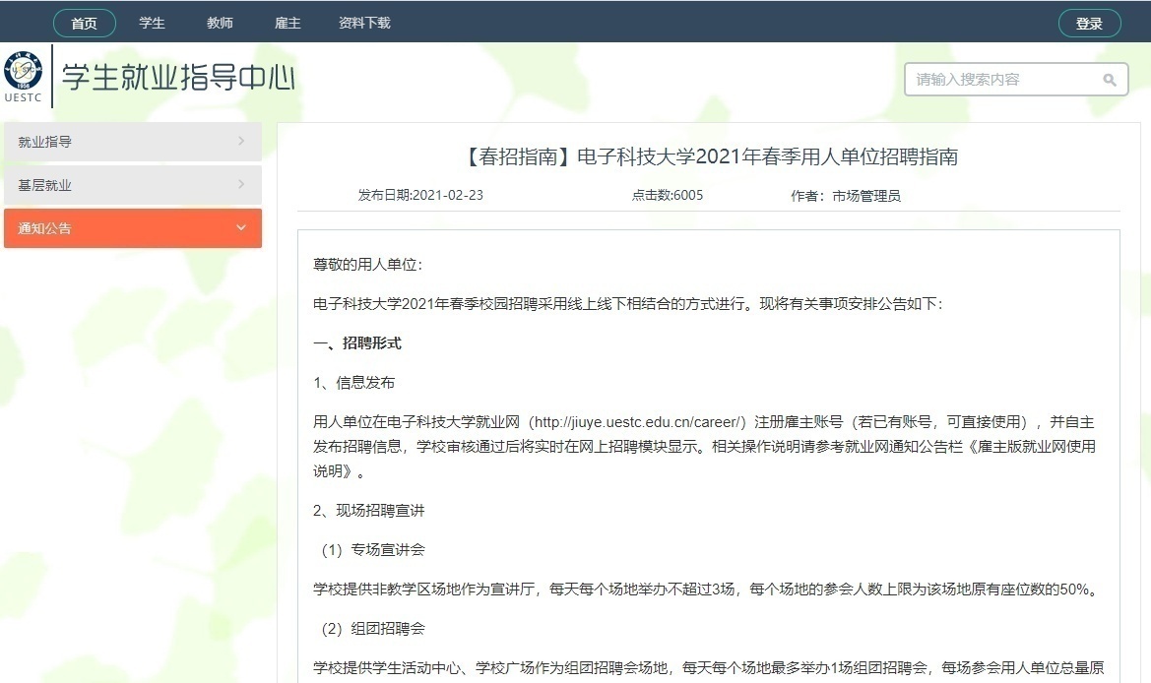The image size is (1151, 683).
Task: Open the 雇主 navigation tab
Action: 287,23
